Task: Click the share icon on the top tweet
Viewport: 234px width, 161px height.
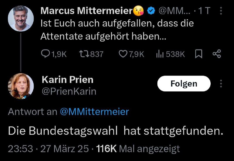Action: pos(216,54)
